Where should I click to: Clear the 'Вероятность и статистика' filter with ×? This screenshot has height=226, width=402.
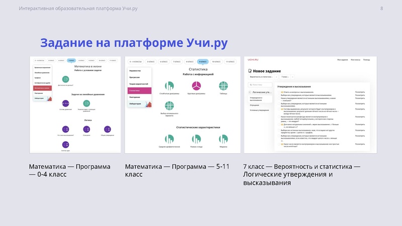(276, 77)
